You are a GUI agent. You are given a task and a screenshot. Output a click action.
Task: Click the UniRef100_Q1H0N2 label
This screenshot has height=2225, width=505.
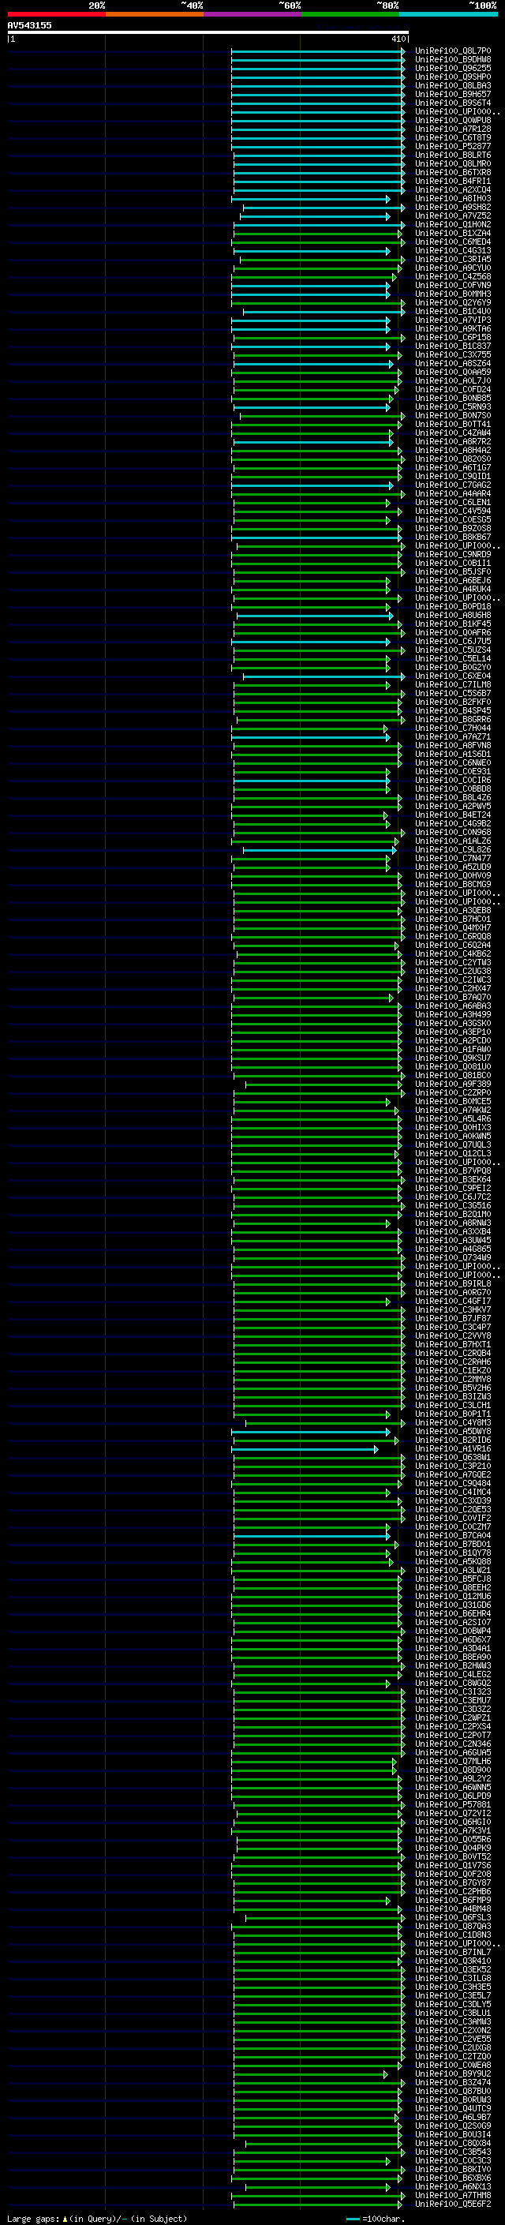453,225
